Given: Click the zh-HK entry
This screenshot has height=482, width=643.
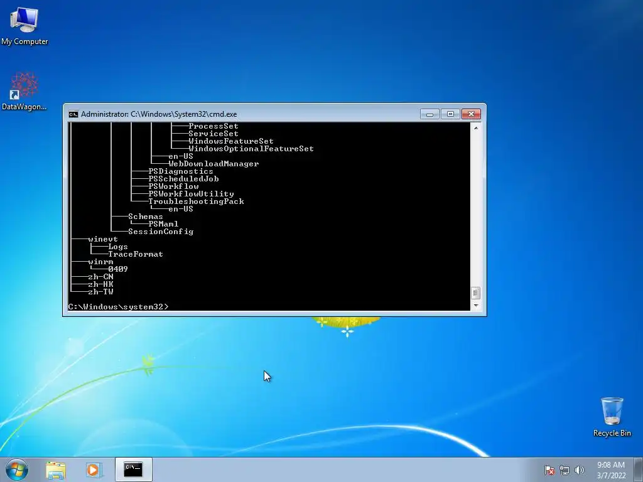Looking at the screenshot, I should point(100,284).
